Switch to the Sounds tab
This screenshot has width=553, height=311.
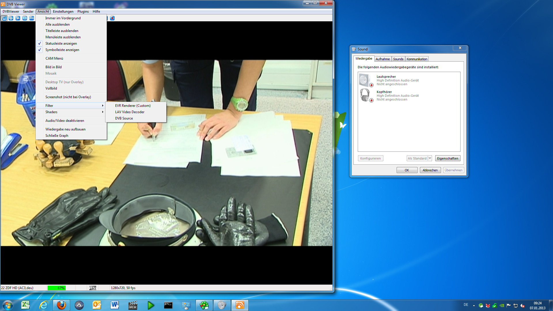[x=398, y=59]
